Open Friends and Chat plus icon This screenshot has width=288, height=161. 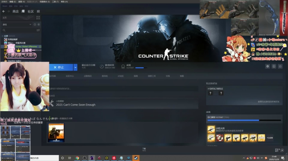(282, 150)
